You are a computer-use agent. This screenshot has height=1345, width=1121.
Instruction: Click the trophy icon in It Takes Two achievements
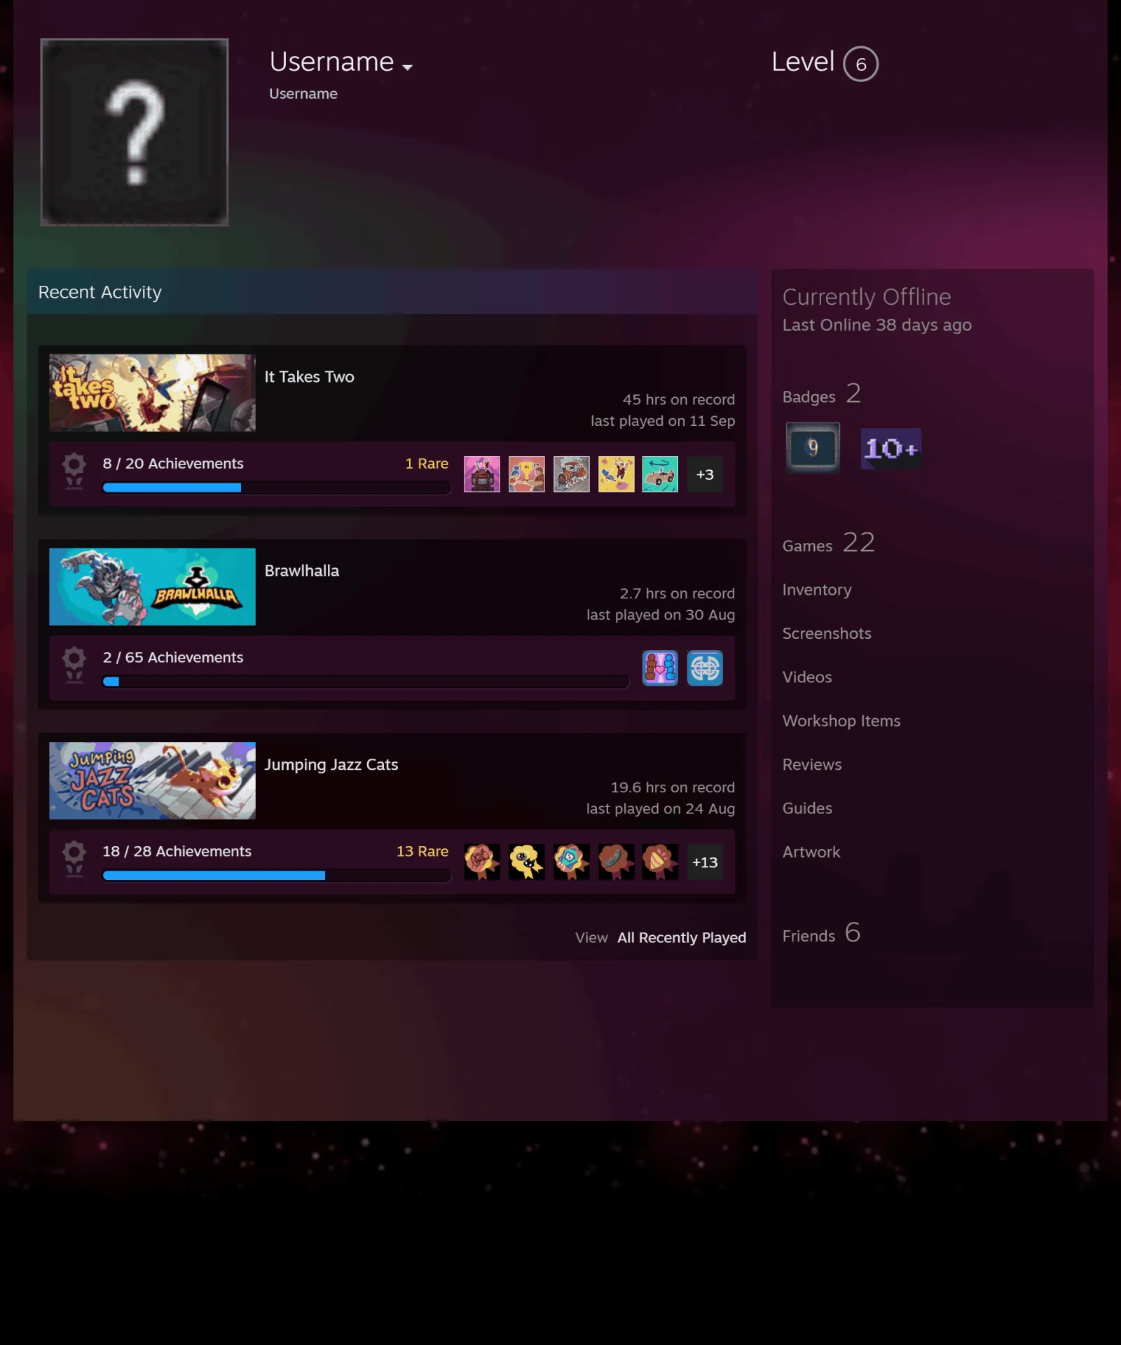point(74,471)
